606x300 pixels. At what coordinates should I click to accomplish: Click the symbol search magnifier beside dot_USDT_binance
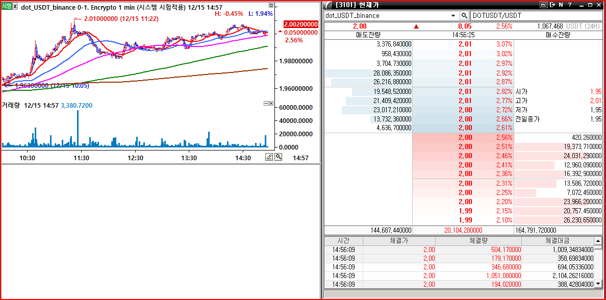click(x=464, y=16)
